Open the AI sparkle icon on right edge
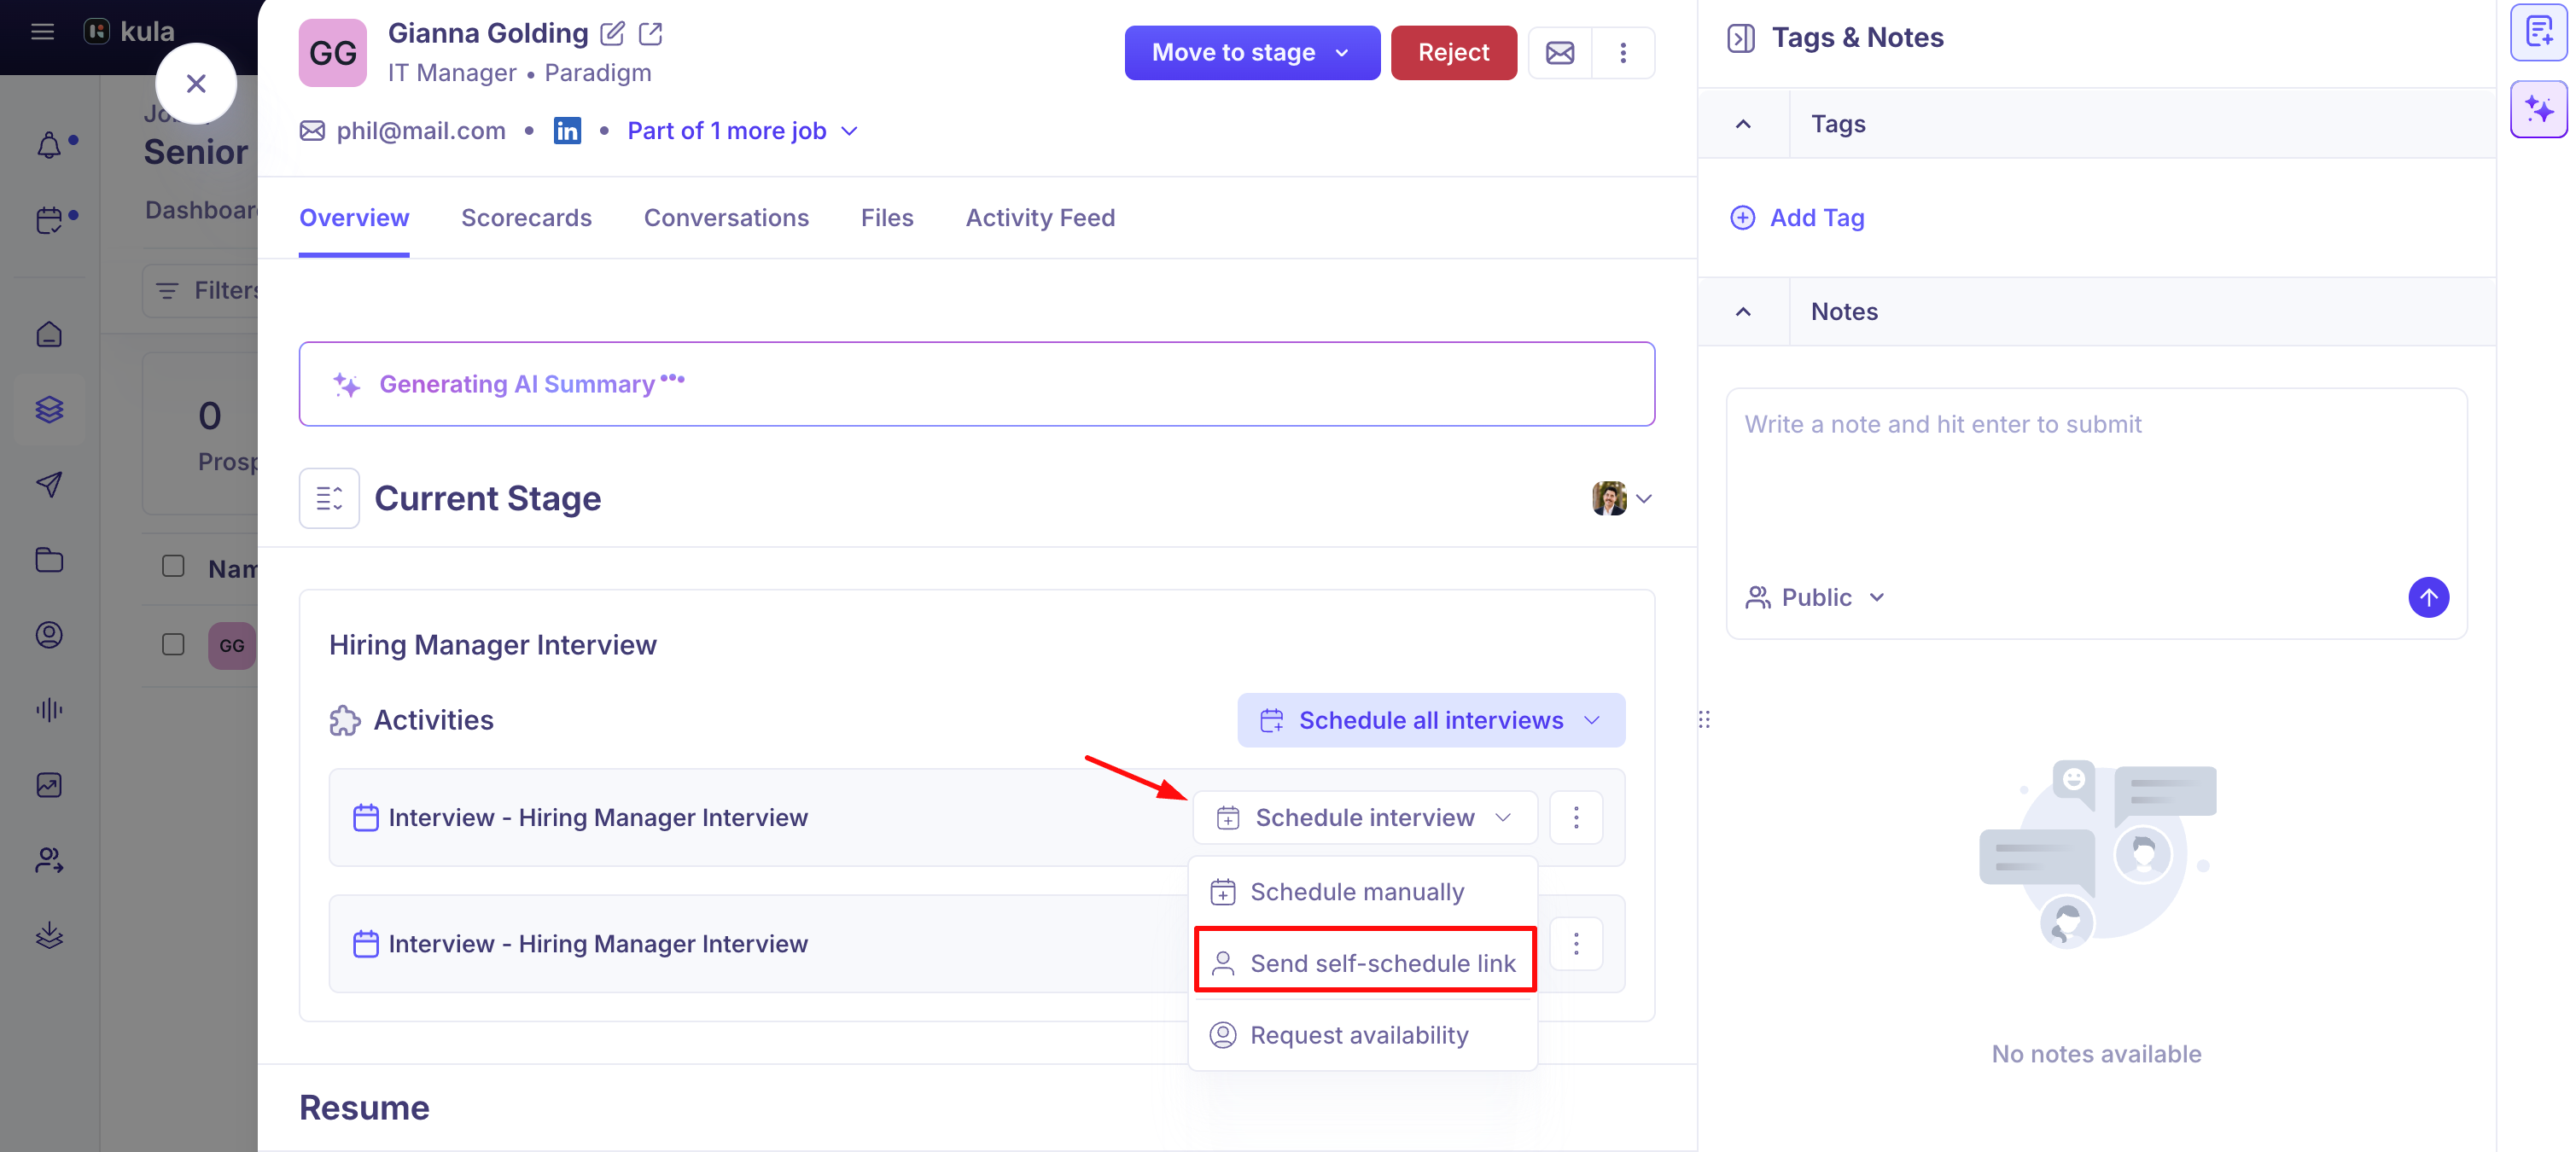The image size is (2576, 1152). pyautogui.click(x=2539, y=109)
